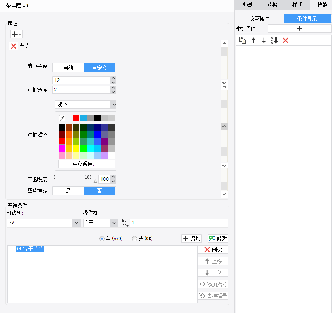
Task: Increase the border width value
Action: pyautogui.click(x=113, y=88)
